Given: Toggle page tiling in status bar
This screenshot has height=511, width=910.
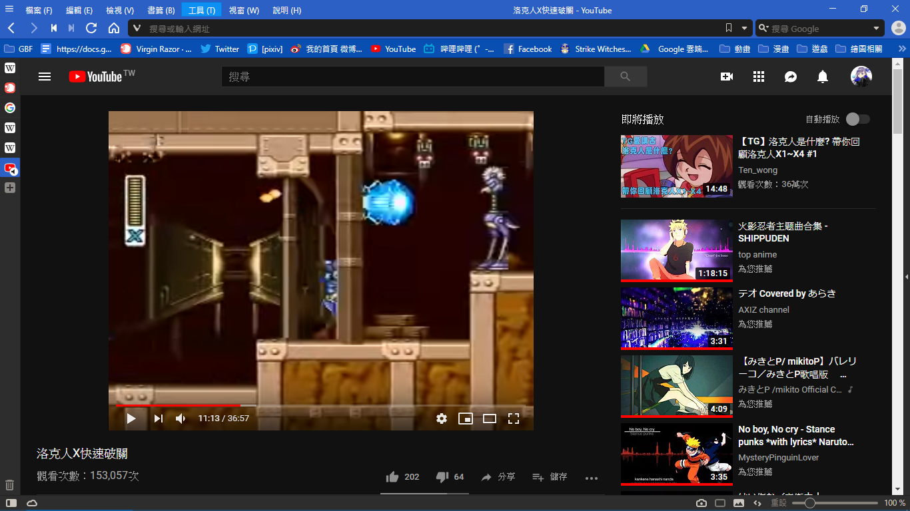Looking at the screenshot, I should pos(720,503).
